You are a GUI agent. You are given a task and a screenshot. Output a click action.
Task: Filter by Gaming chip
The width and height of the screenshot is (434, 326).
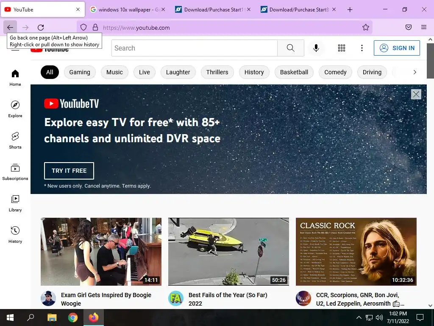coord(80,72)
